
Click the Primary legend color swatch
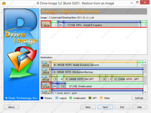(x=42, y=98)
